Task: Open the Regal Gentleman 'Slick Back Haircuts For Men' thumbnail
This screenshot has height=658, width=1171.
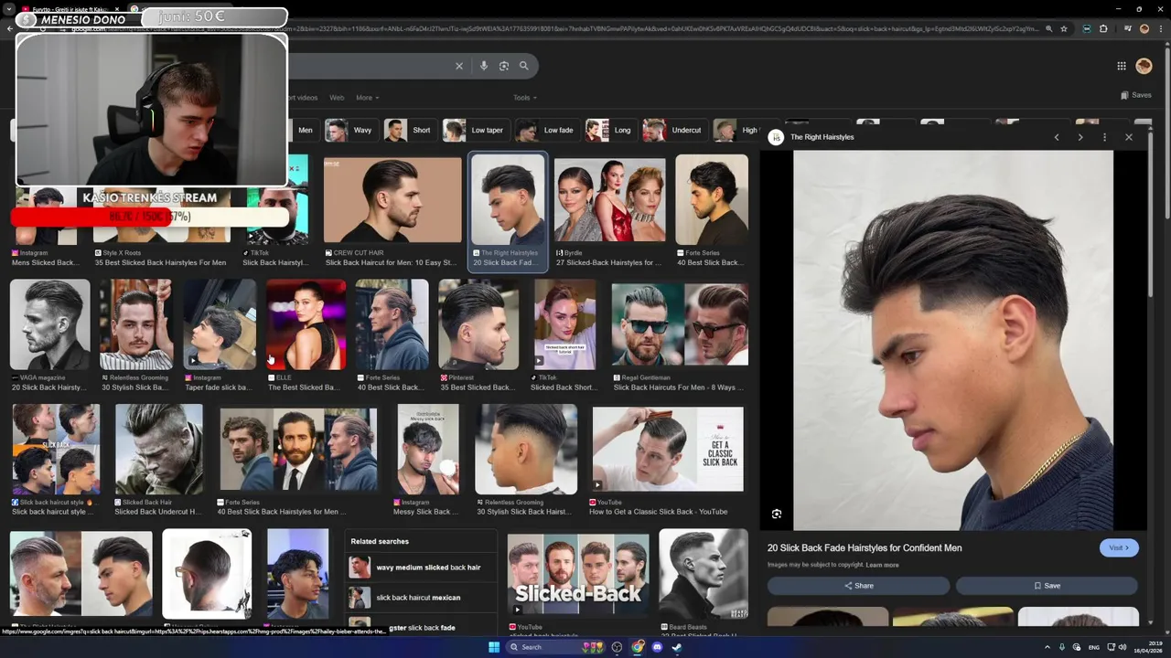Action: tap(680, 324)
